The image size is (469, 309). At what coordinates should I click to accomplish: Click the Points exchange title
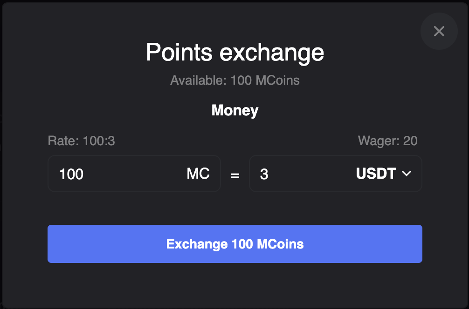(235, 52)
